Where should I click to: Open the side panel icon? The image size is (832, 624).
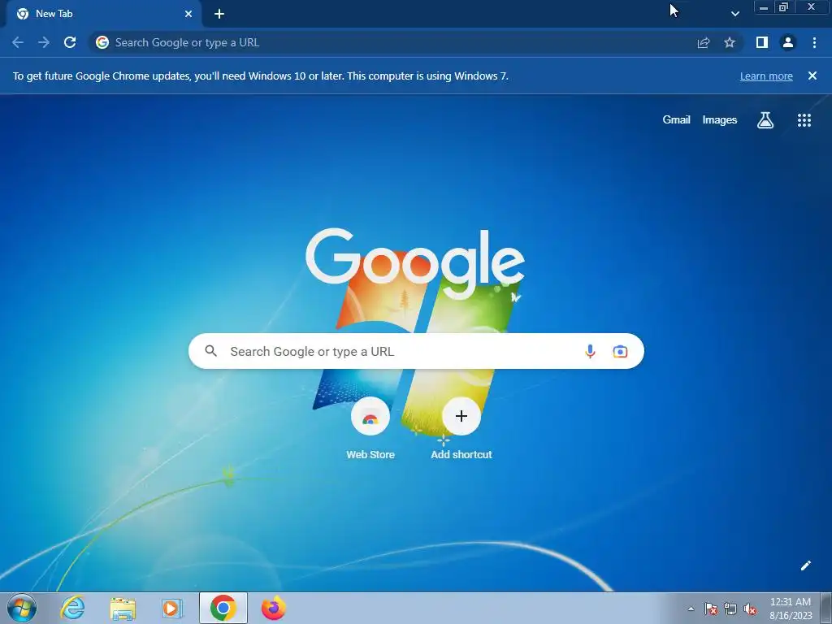point(762,42)
